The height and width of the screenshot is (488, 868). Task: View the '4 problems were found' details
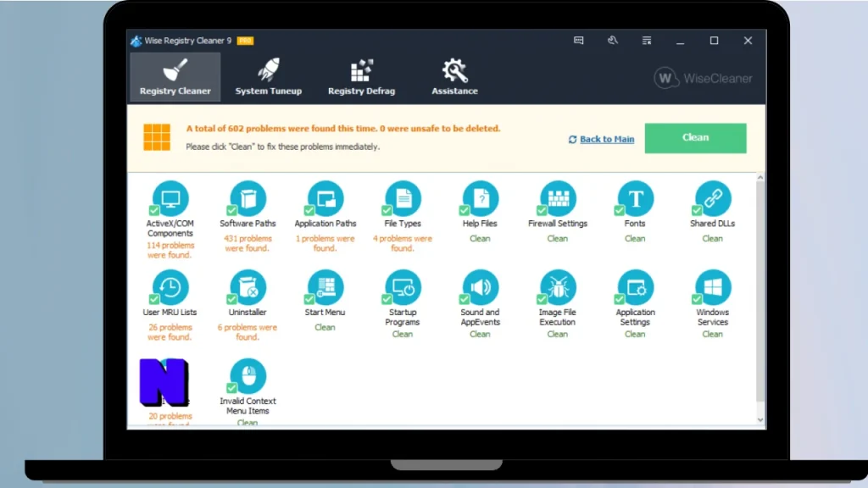403,243
